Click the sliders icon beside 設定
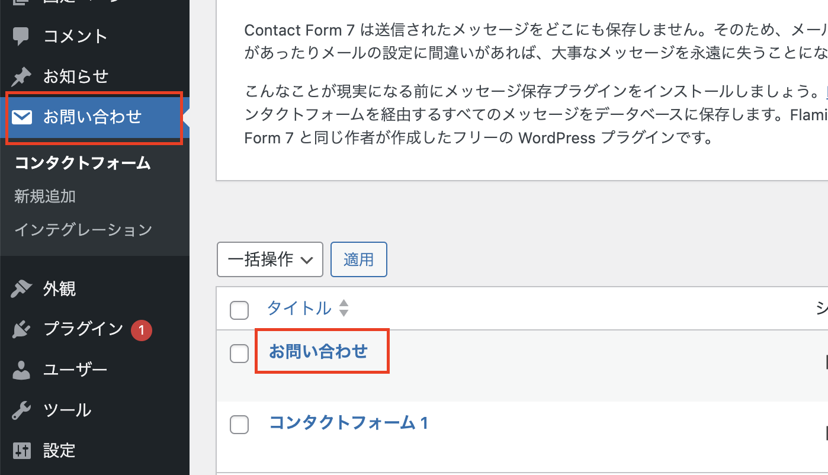The width and height of the screenshot is (828, 475). pyautogui.click(x=21, y=451)
